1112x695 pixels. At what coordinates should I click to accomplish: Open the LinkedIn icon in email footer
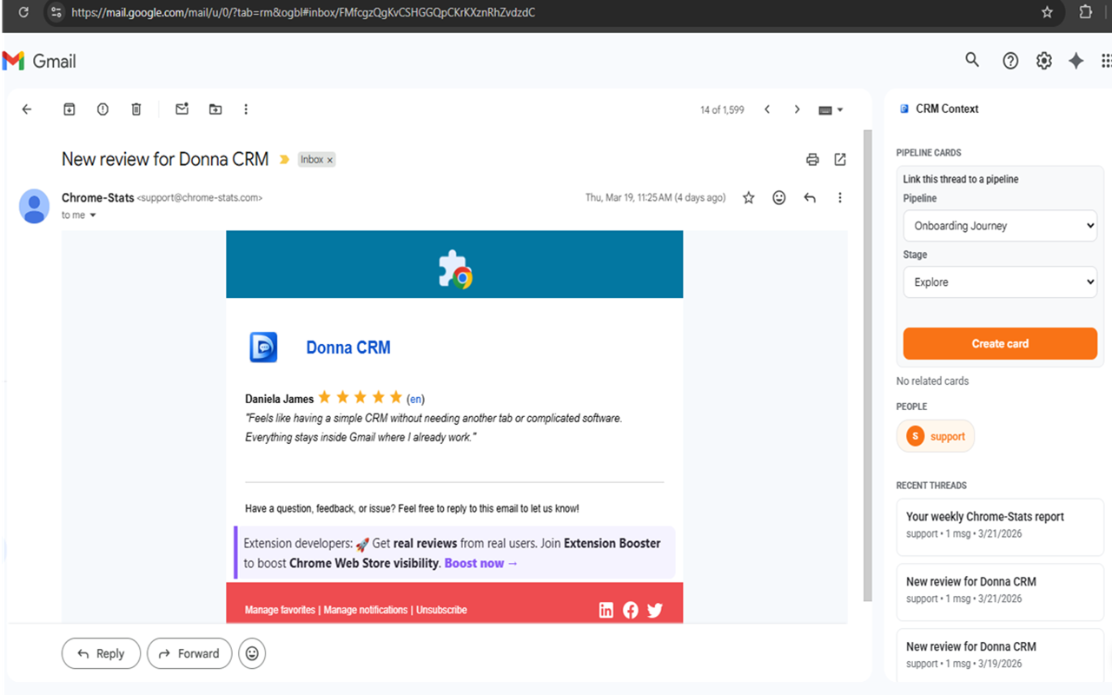(x=606, y=610)
